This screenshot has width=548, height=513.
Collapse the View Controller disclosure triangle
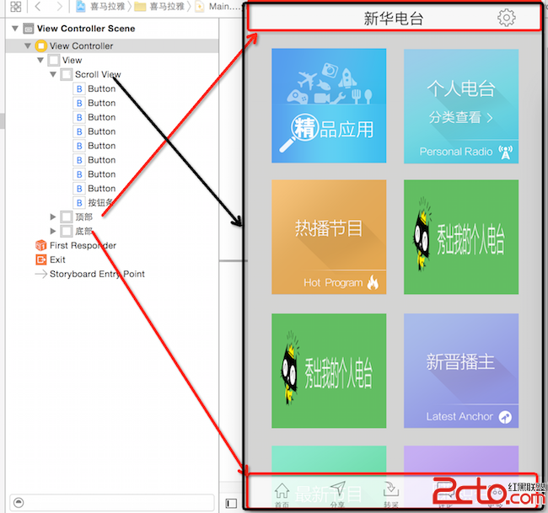[28, 45]
